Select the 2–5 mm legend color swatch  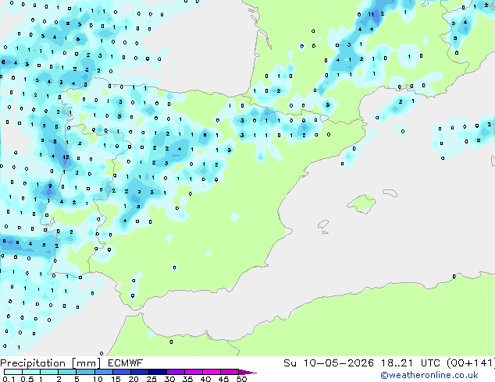pos(67,372)
